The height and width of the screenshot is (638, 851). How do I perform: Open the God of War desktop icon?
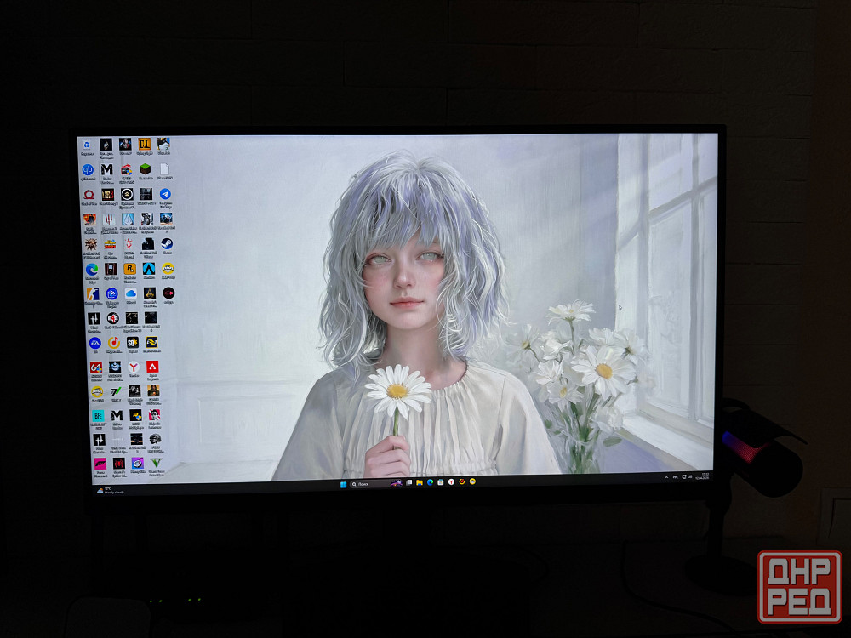[x=89, y=195]
